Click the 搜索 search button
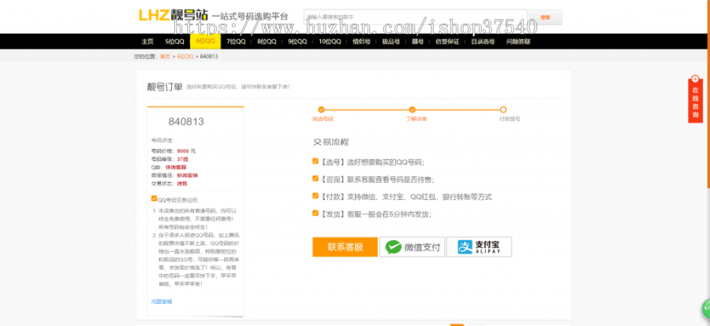The width and height of the screenshot is (710, 326). 545,17
